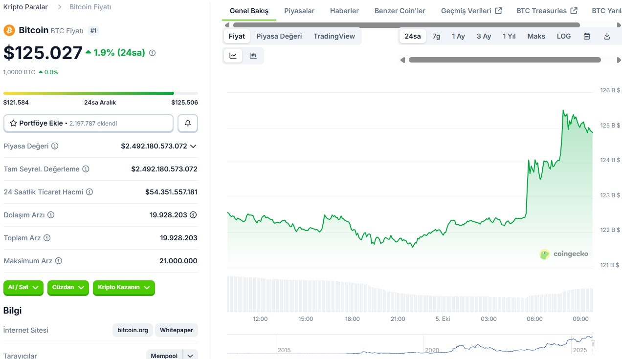The width and height of the screenshot is (622, 359).
Task: Click the $125.027 price text
Action: (43, 53)
